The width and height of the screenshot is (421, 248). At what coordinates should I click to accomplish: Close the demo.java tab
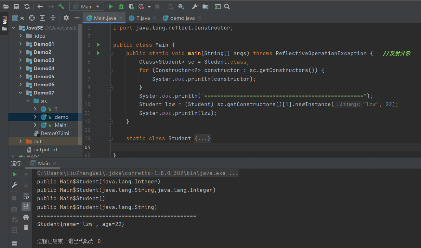coord(199,18)
